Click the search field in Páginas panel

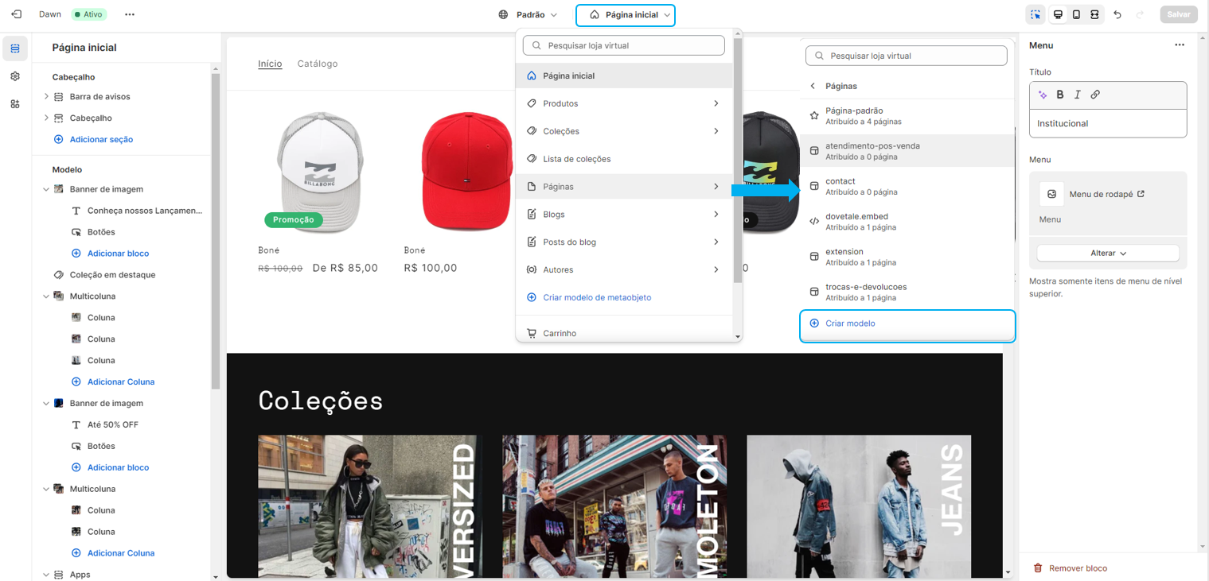[906, 56]
